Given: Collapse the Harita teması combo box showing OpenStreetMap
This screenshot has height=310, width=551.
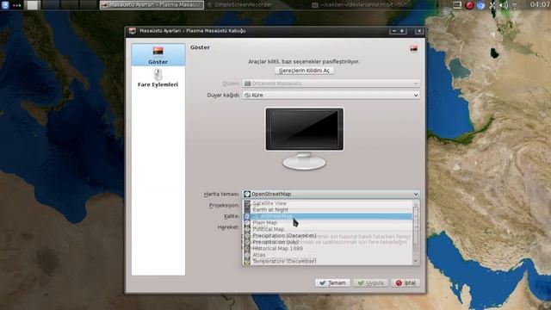Looking at the screenshot, I should [x=331, y=194].
